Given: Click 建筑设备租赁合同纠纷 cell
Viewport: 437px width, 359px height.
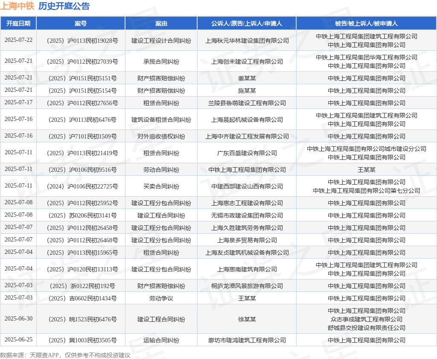Looking at the screenshot, I should [161, 120].
